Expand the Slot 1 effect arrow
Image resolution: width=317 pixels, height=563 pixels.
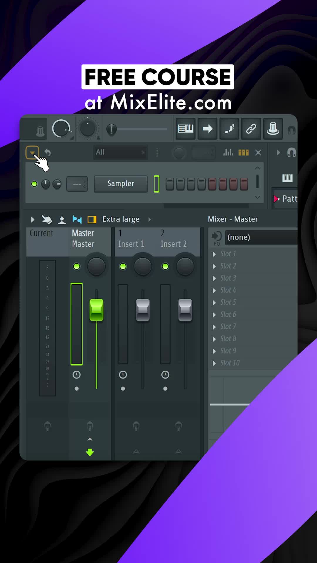214,254
